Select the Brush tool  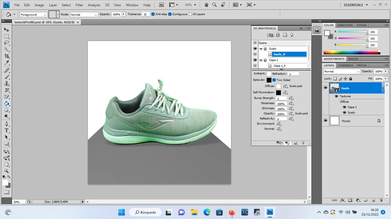[7, 77]
